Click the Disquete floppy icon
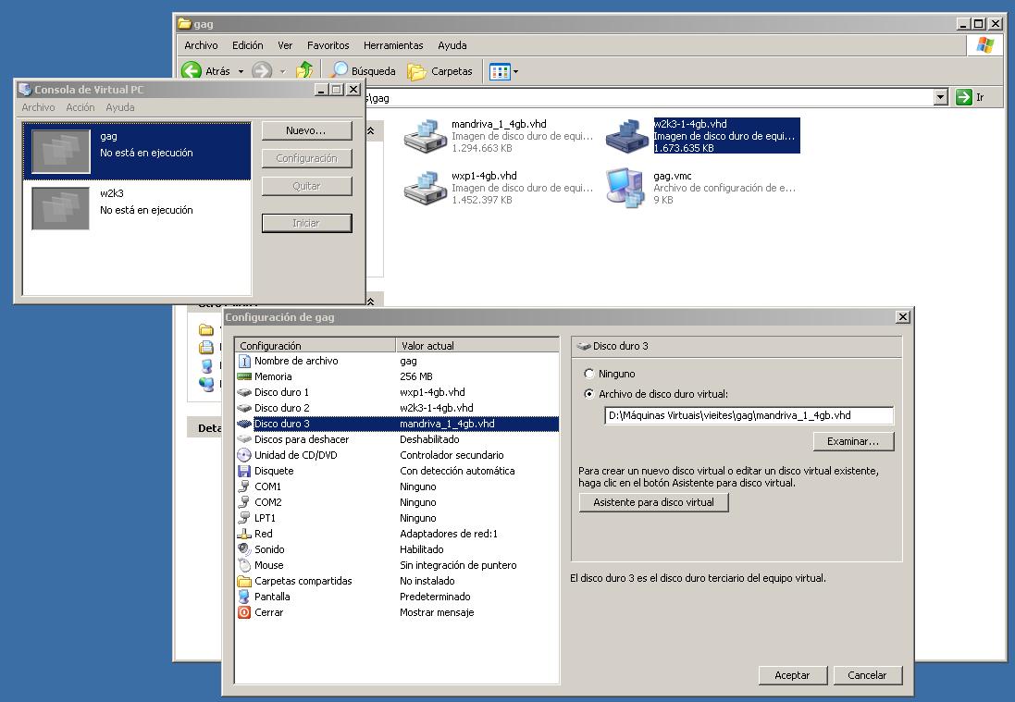This screenshot has height=702, width=1015. tap(244, 471)
